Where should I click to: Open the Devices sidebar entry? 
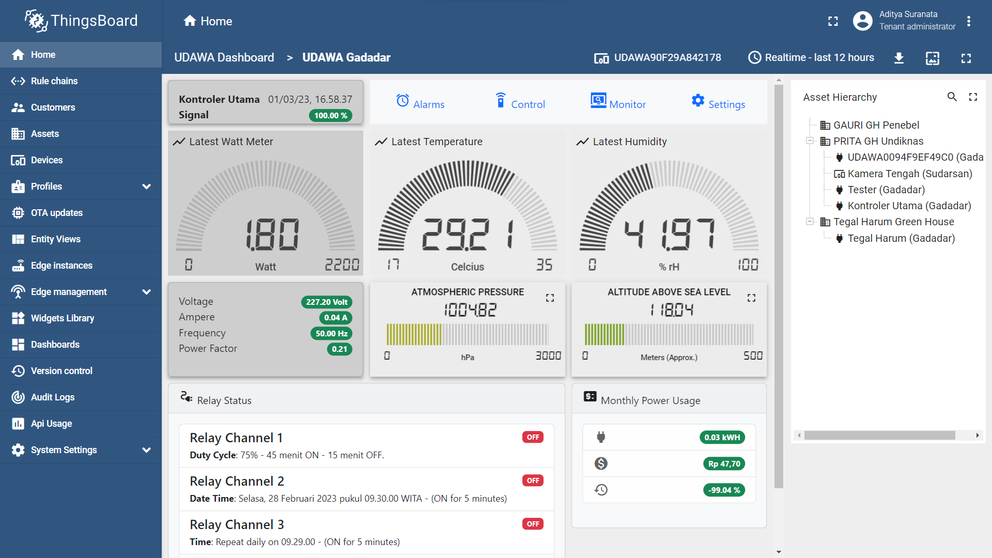tap(81, 160)
